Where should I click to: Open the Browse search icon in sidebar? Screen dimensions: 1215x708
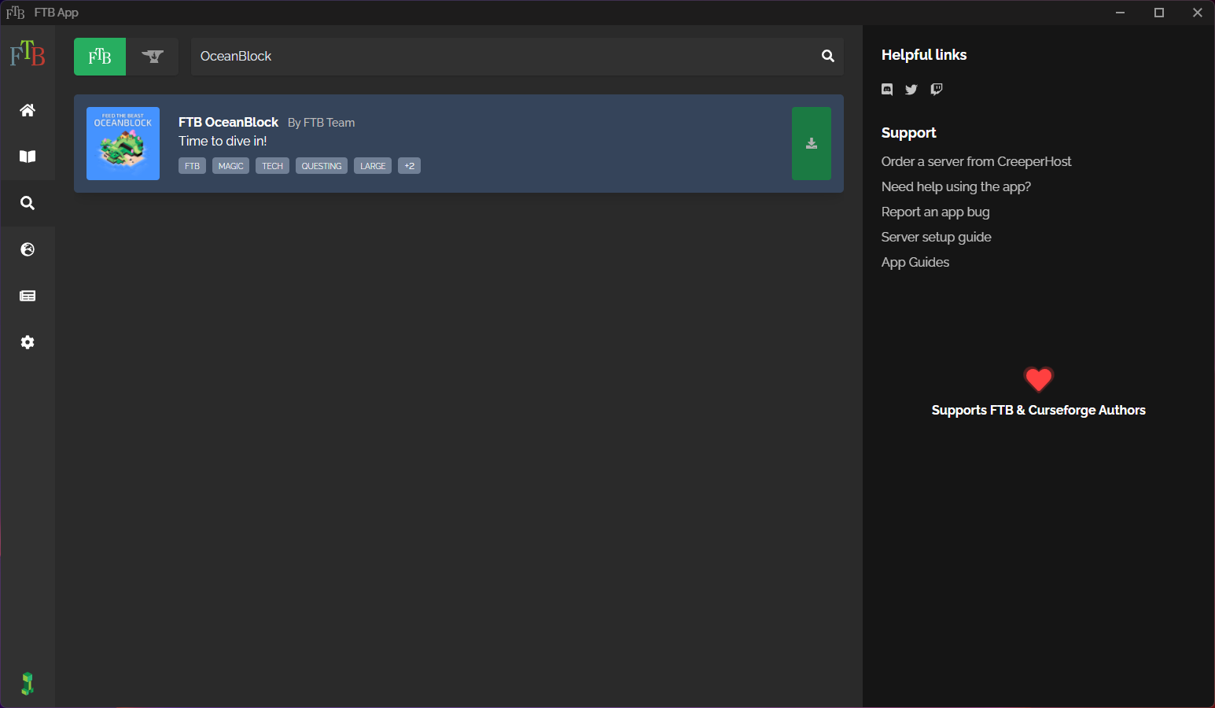coord(28,203)
